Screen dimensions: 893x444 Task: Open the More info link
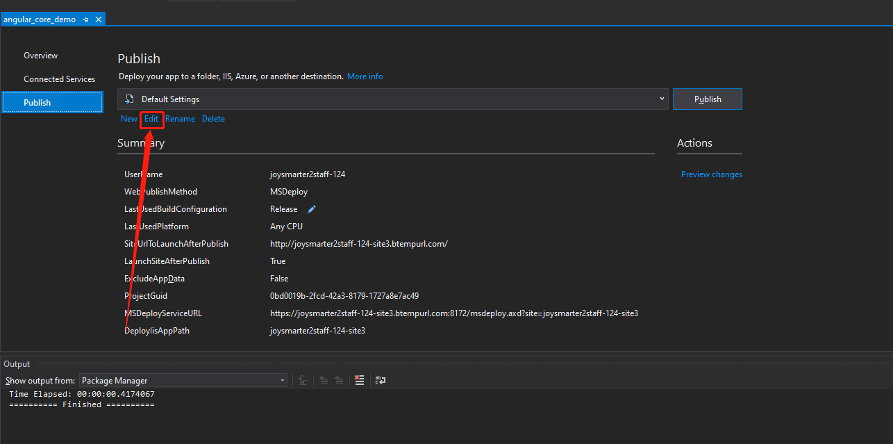365,76
